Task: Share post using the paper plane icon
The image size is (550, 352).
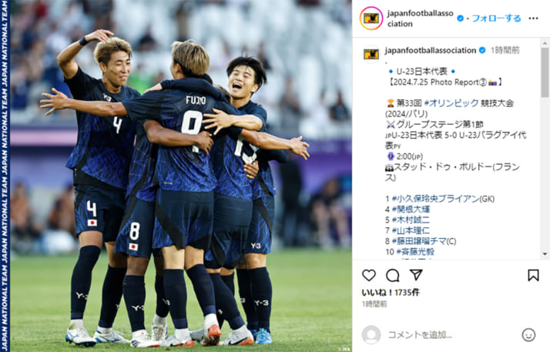Action: 416,275
